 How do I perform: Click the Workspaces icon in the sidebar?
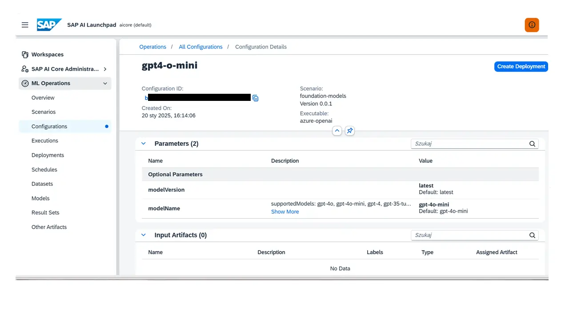[25, 54]
